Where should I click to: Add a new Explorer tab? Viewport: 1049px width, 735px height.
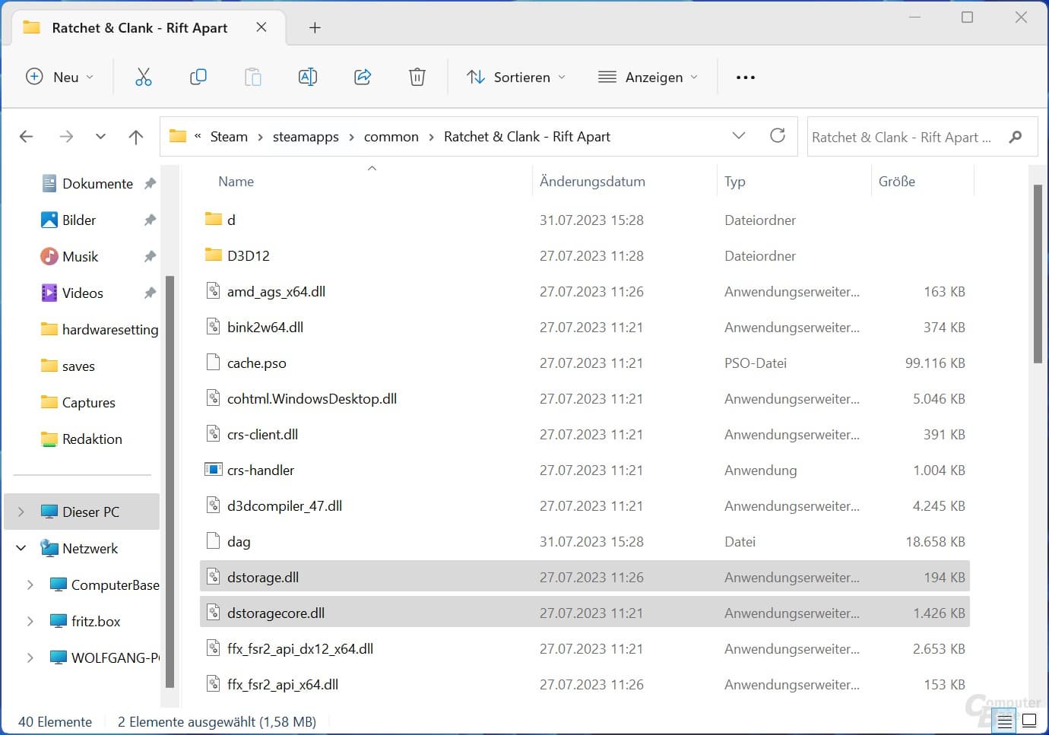pos(315,28)
